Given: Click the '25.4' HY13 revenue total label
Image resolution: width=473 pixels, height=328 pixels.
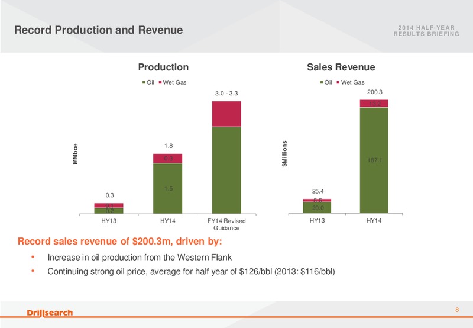Looking at the screenshot, I should (318, 191).
